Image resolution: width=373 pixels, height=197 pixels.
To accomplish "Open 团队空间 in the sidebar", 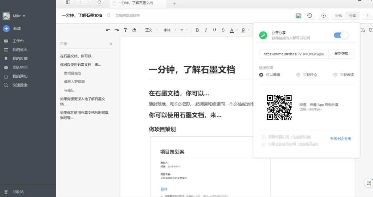I will coord(20,67).
